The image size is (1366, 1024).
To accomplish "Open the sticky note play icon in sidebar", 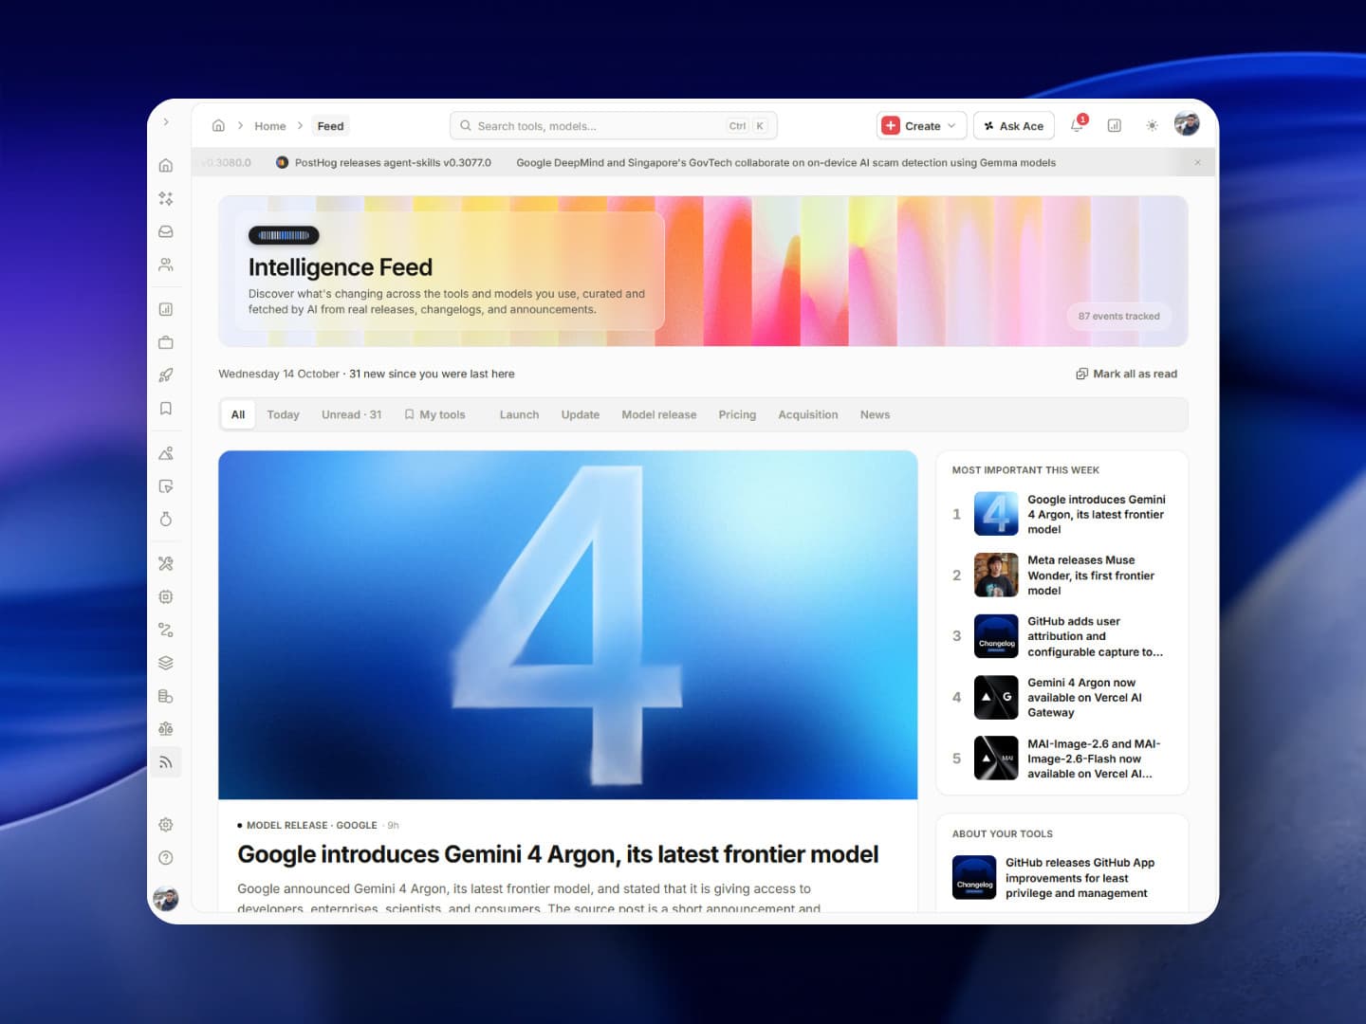I will pyautogui.click(x=166, y=486).
